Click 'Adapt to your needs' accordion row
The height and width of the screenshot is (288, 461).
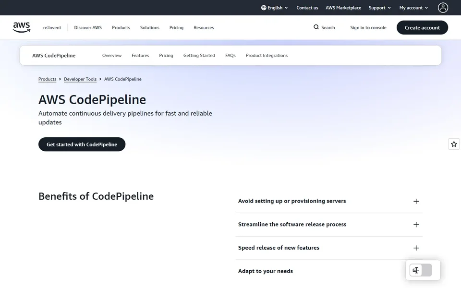(329, 271)
